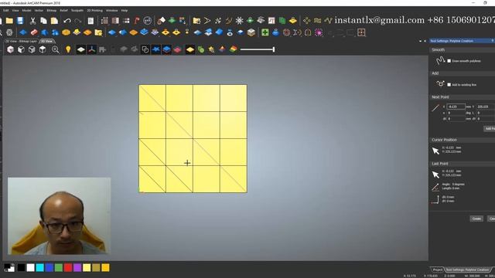
Task: Toggle the light bulb lighting icon
Action: [x=68, y=49]
